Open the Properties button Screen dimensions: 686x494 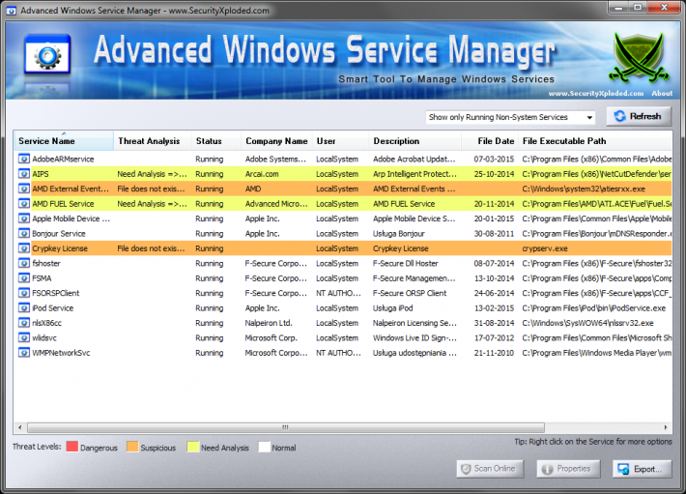568,469
